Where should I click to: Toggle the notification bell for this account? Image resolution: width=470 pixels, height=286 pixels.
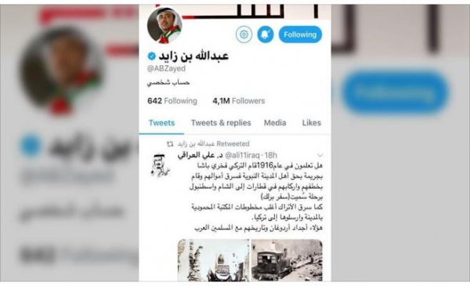click(x=266, y=34)
